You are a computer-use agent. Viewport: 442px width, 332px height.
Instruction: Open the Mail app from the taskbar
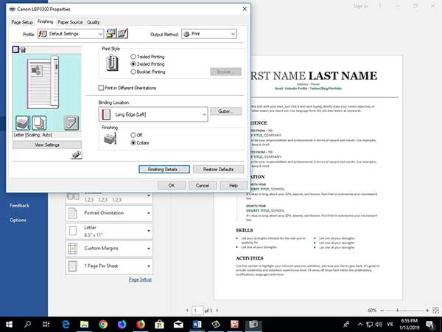pos(178,325)
